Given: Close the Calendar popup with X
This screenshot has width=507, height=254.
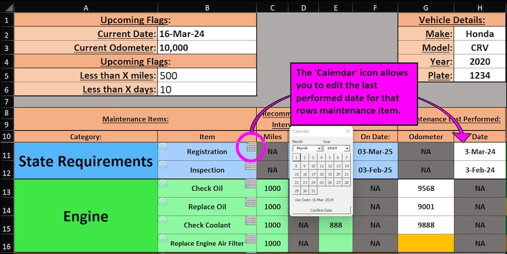Looking at the screenshot, I should pos(347,131).
